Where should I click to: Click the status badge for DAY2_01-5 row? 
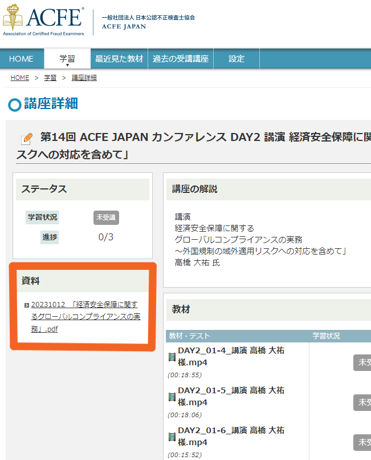(362, 402)
